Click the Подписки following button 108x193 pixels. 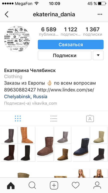[64, 55]
